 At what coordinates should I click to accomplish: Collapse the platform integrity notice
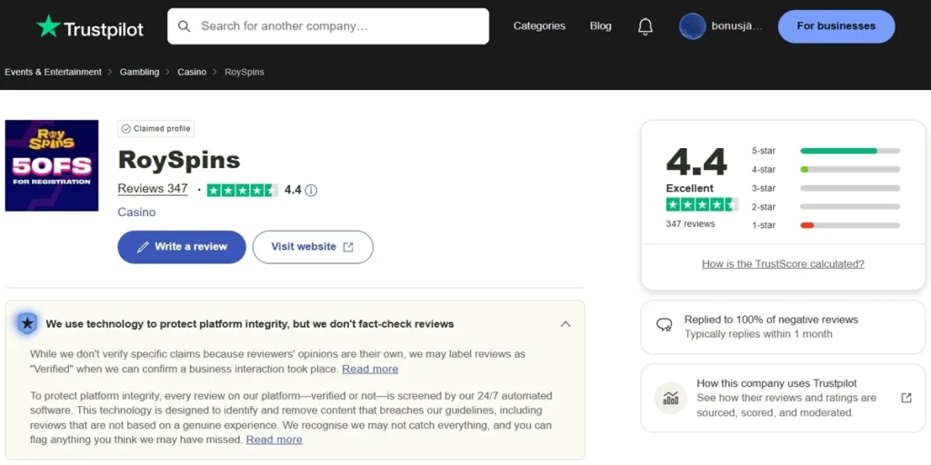(566, 324)
